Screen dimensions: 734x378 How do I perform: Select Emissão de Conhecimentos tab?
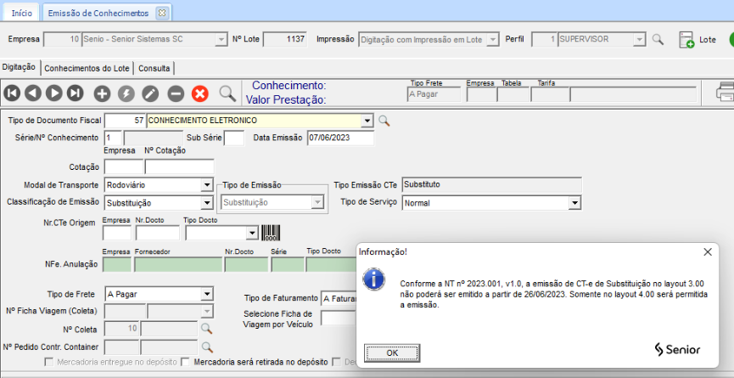click(98, 13)
